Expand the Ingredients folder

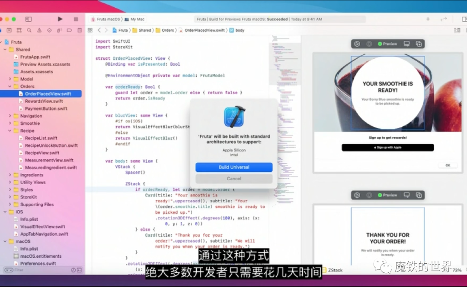(10, 175)
